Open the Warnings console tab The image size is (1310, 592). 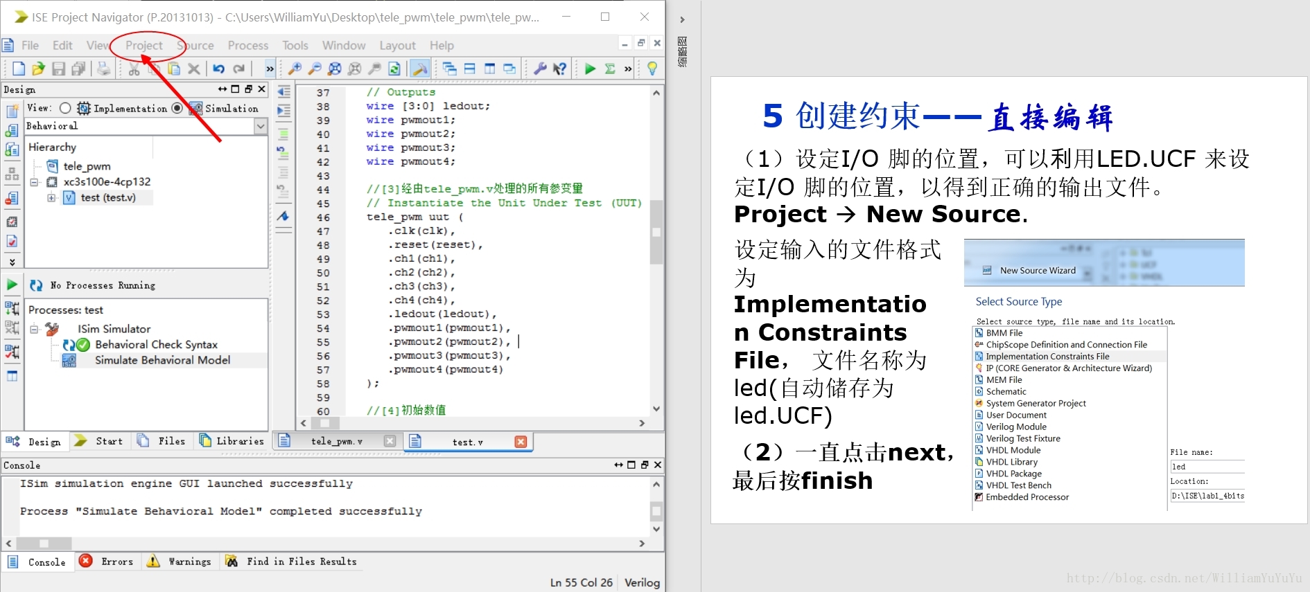pos(180,562)
